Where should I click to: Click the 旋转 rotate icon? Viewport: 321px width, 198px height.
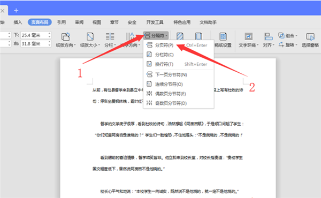click(281, 44)
